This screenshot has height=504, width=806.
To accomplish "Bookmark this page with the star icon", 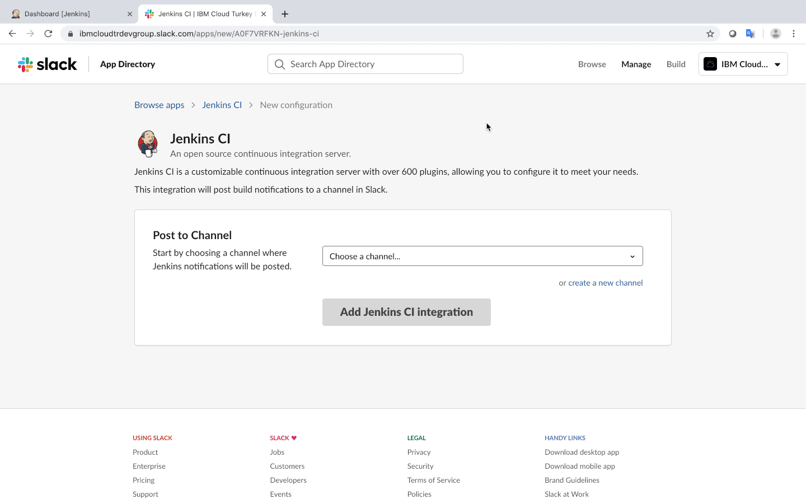I will tap(710, 34).
